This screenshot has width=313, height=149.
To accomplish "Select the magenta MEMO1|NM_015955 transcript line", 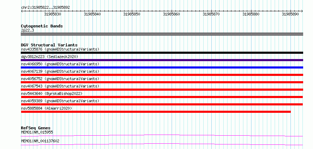I will pyautogui.click(x=162, y=135).
